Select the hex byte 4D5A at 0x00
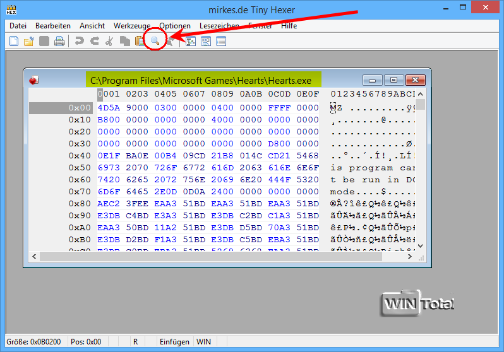This screenshot has height=352, width=504. [x=108, y=108]
